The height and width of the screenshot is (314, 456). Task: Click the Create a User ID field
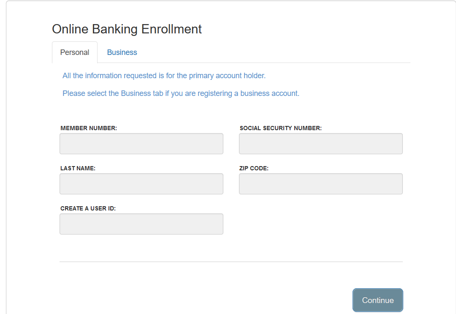pyautogui.click(x=141, y=224)
